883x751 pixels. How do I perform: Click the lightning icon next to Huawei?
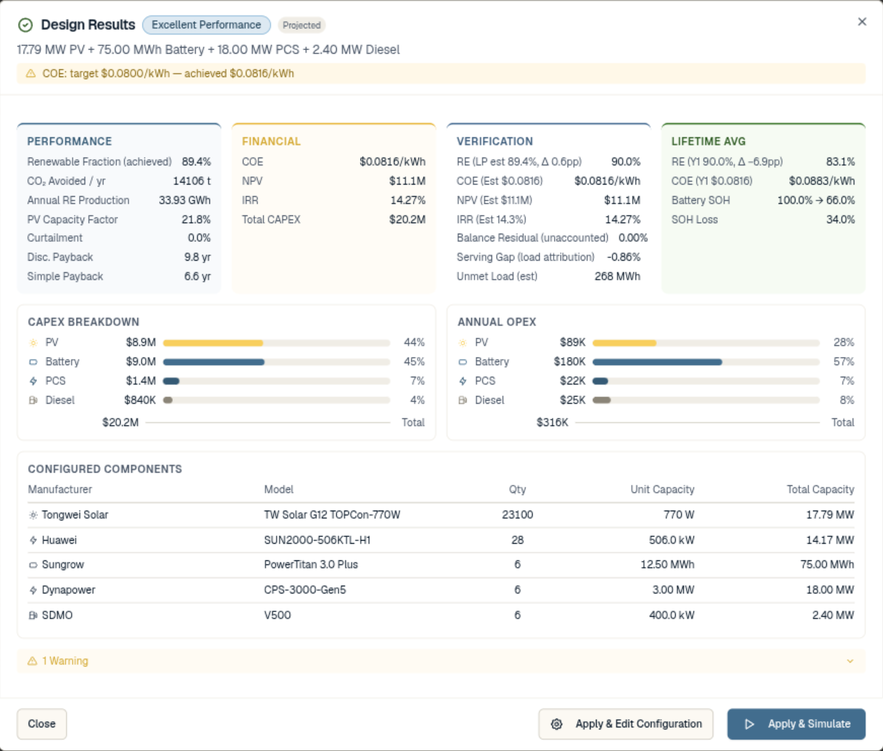tap(33, 540)
